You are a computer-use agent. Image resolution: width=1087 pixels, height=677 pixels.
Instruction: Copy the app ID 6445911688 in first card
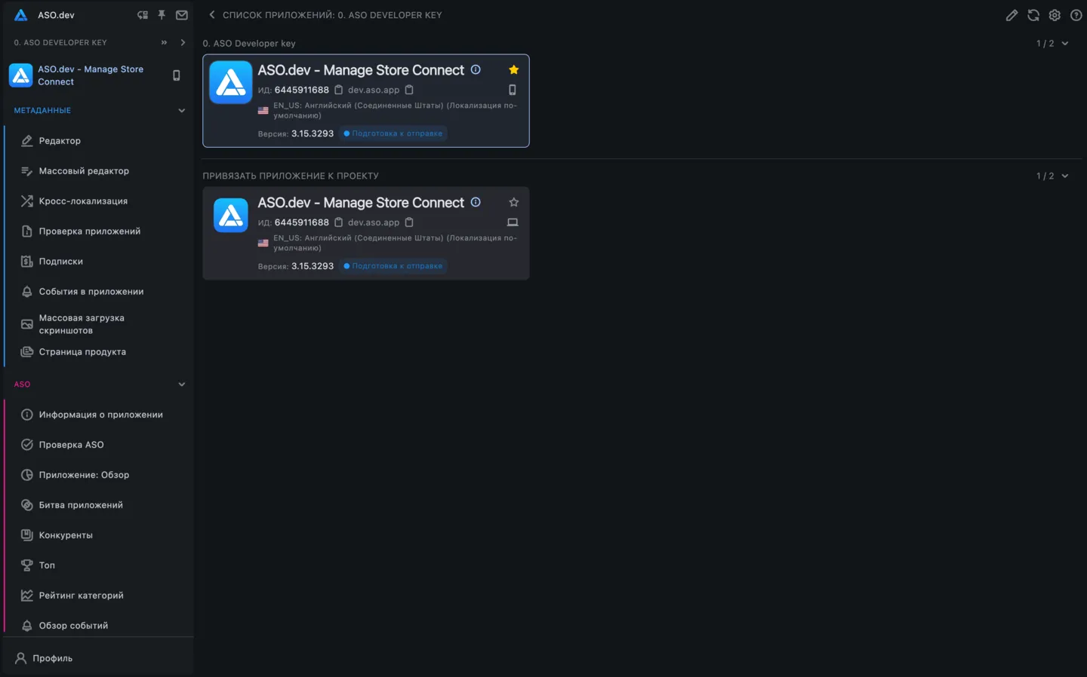(339, 90)
